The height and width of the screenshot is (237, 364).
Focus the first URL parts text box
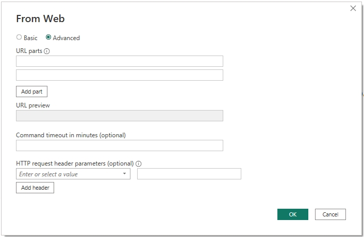click(120, 61)
